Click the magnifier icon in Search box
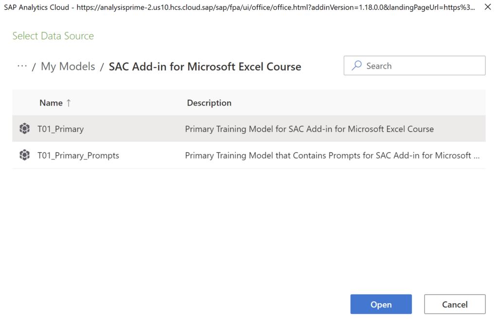Viewport: 498px width, 326px height. (356, 66)
